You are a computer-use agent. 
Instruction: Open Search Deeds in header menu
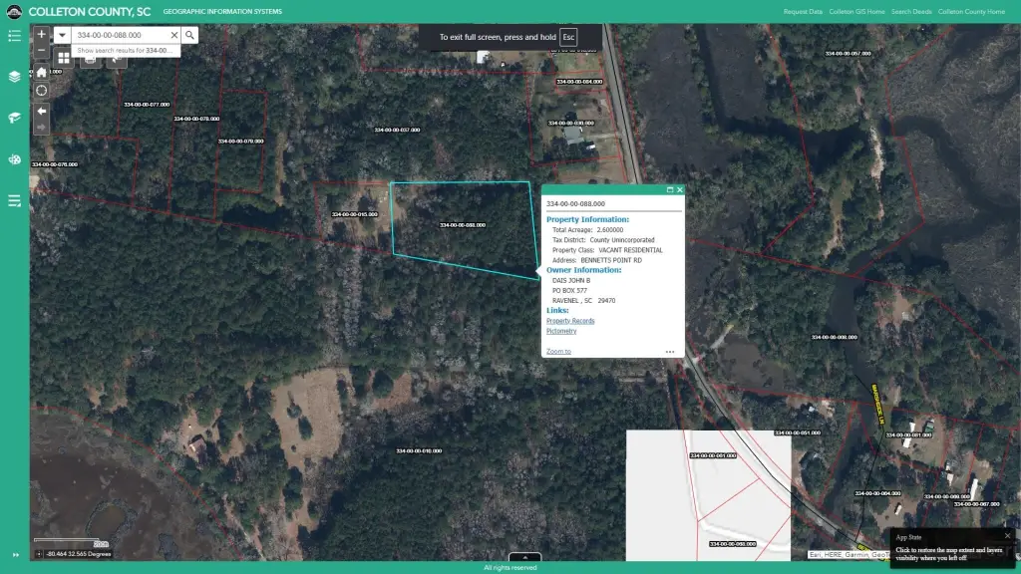point(911,12)
